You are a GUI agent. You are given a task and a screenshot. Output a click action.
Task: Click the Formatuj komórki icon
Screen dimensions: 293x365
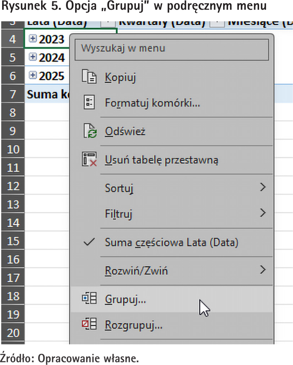(88, 103)
